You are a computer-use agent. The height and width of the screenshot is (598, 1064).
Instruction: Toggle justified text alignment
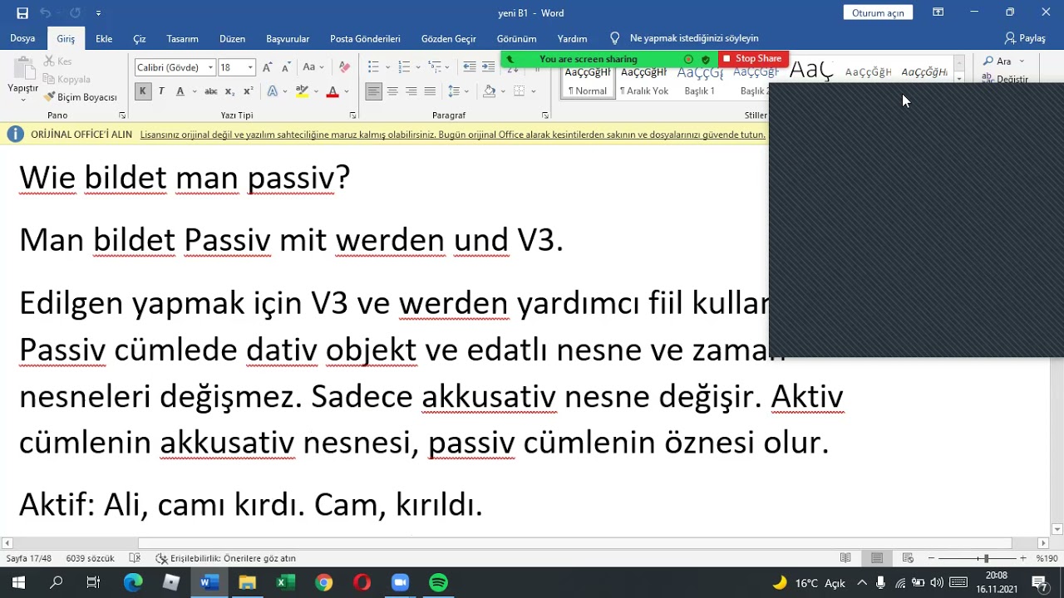coord(430,91)
